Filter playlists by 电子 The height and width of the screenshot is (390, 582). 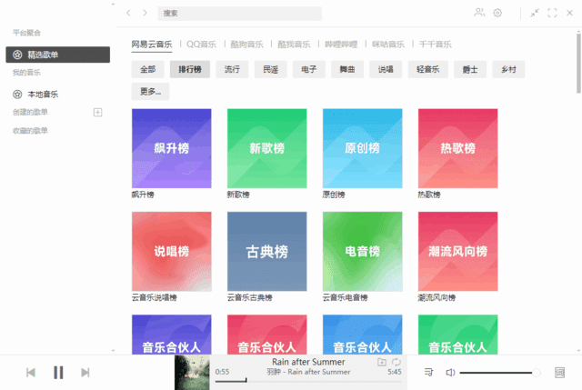(309, 69)
